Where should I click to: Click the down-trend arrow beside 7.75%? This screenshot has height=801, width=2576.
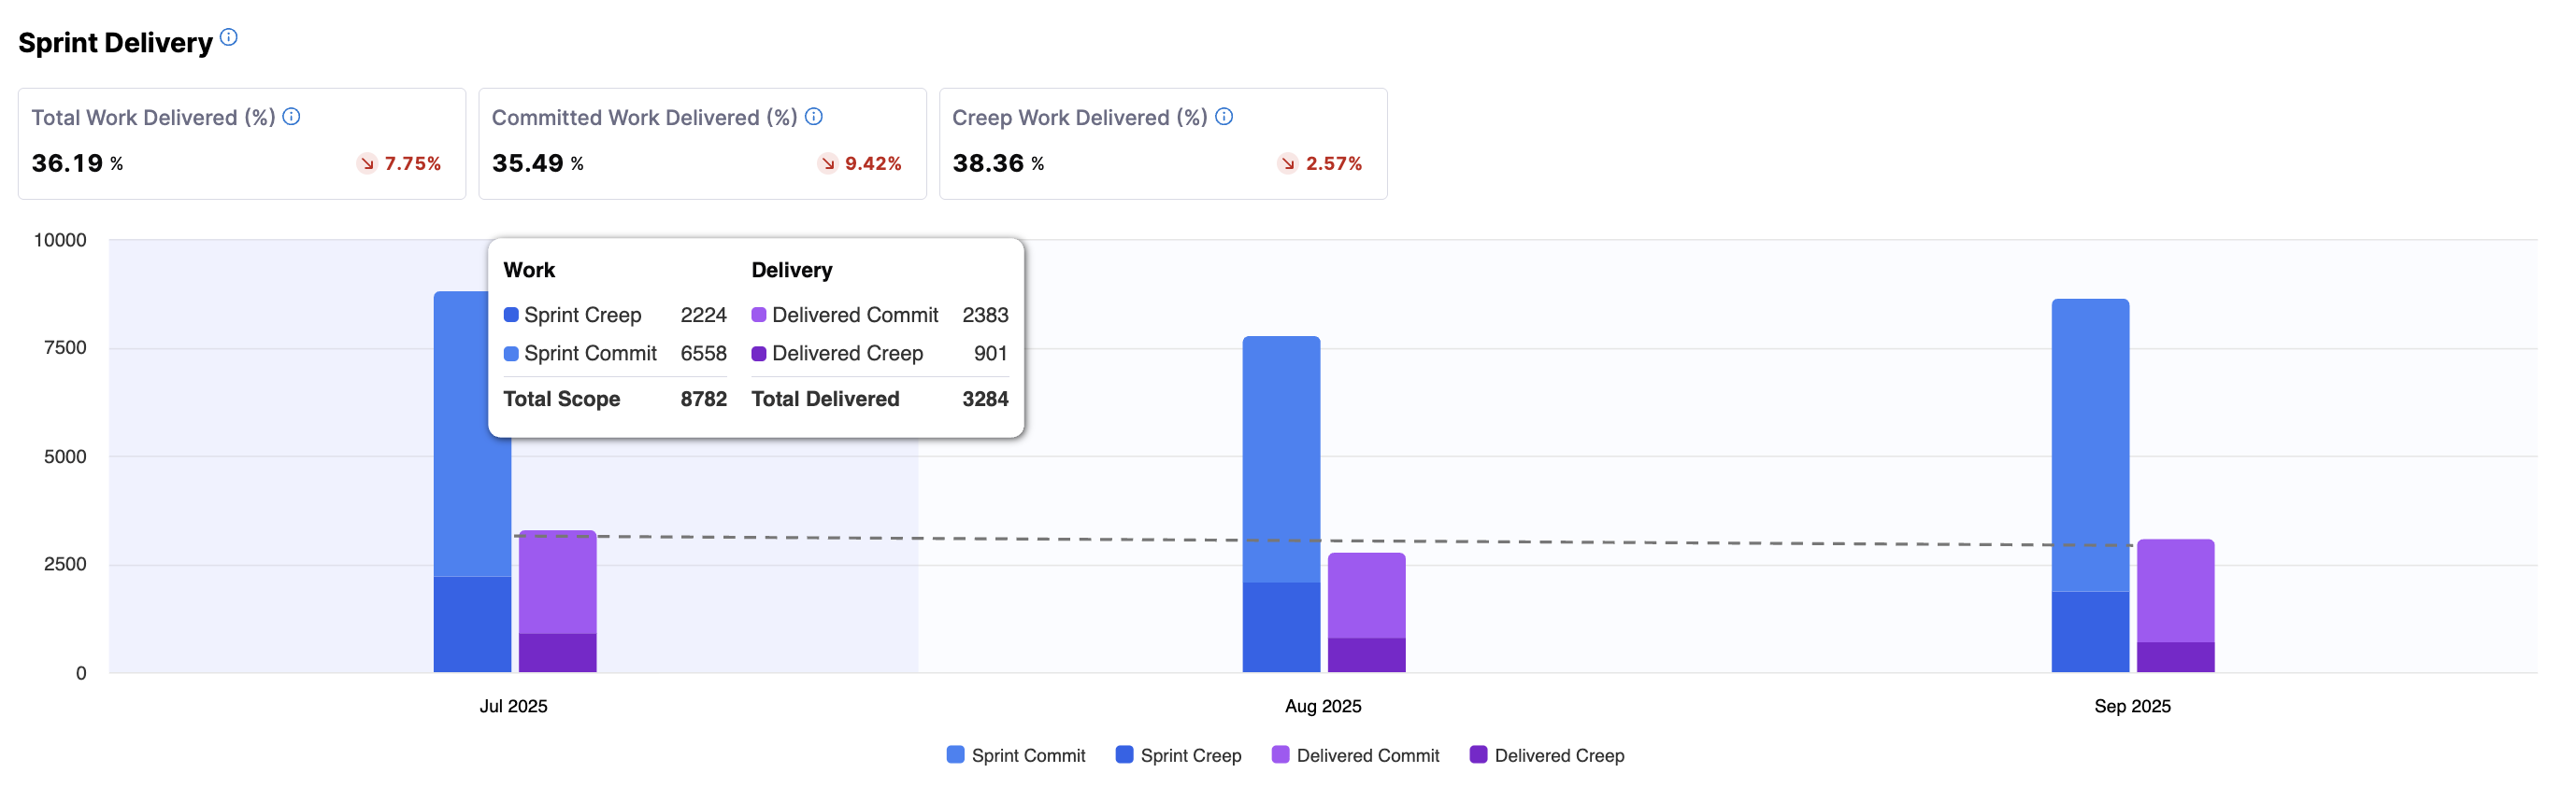(367, 163)
